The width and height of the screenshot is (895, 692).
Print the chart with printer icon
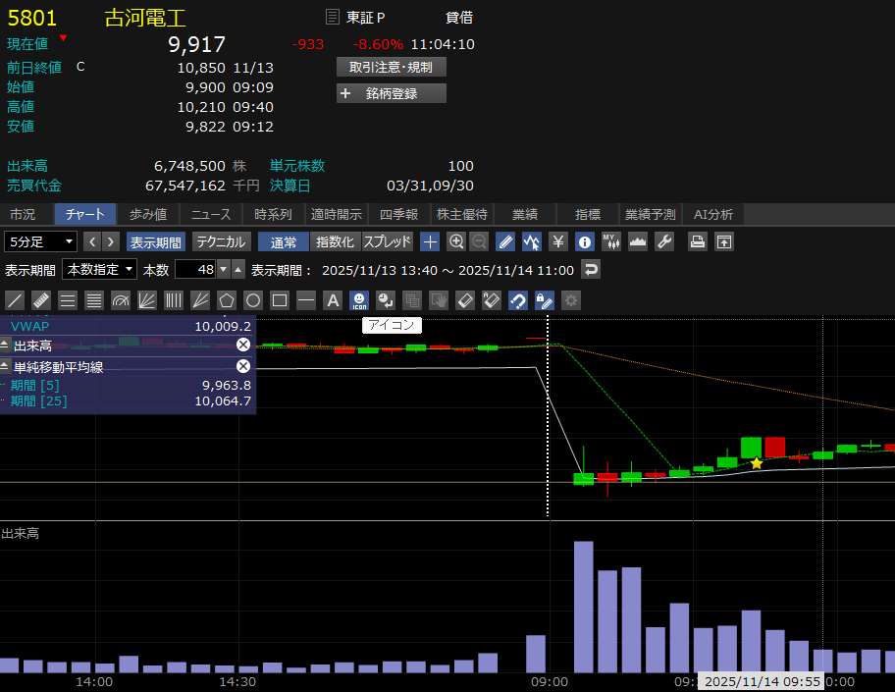click(x=697, y=241)
